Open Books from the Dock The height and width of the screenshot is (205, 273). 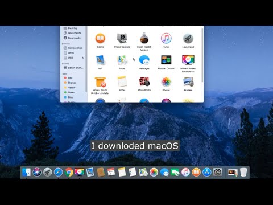[196, 173]
